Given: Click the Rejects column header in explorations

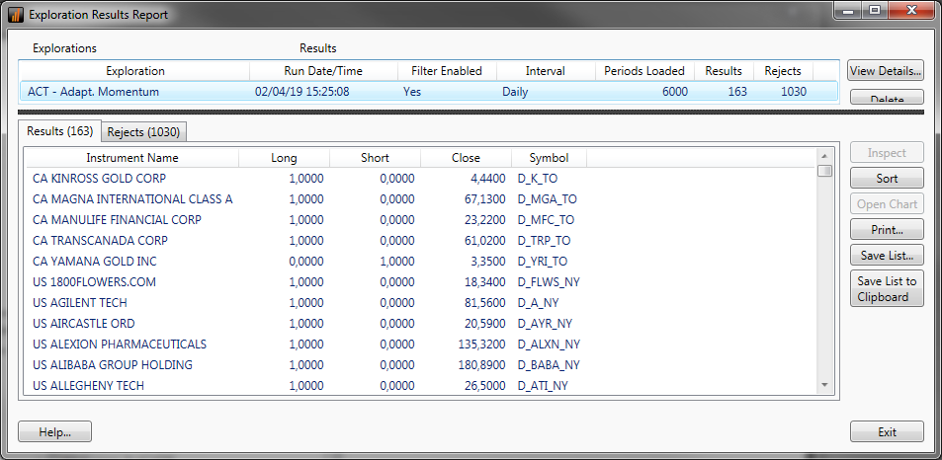Looking at the screenshot, I should pos(782,71).
